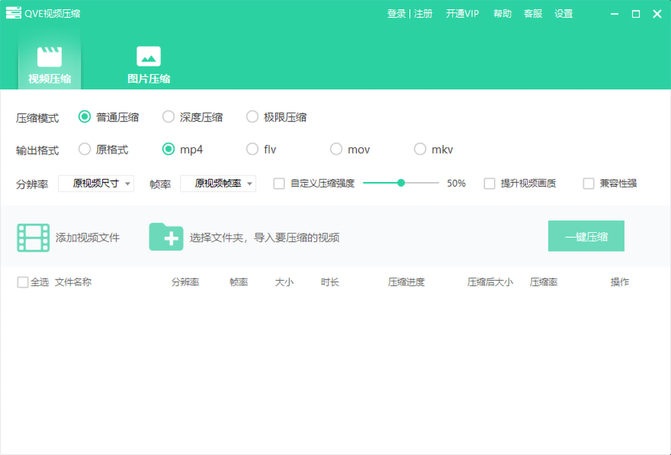Click 选择文件夹，导入要压缩的视频 text
This screenshot has width=671, height=455.
click(264, 238)
